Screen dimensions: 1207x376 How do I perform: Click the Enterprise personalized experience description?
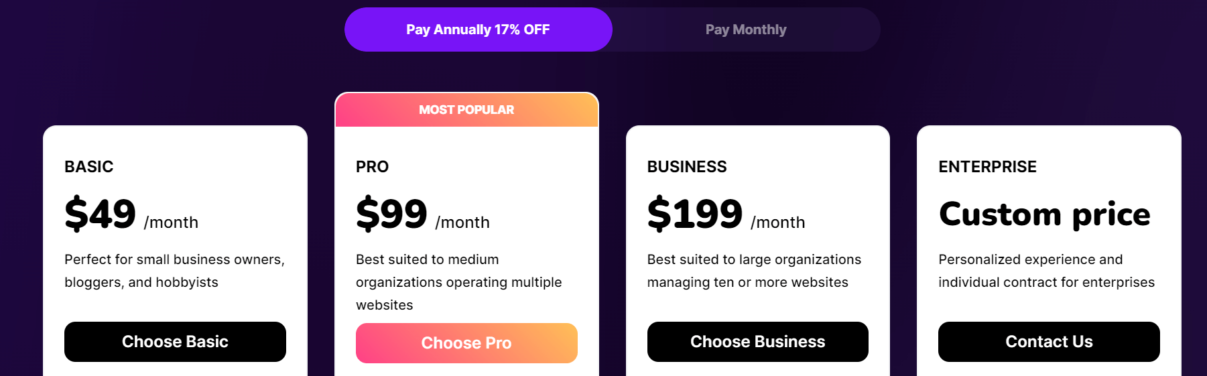[1047, 271]
